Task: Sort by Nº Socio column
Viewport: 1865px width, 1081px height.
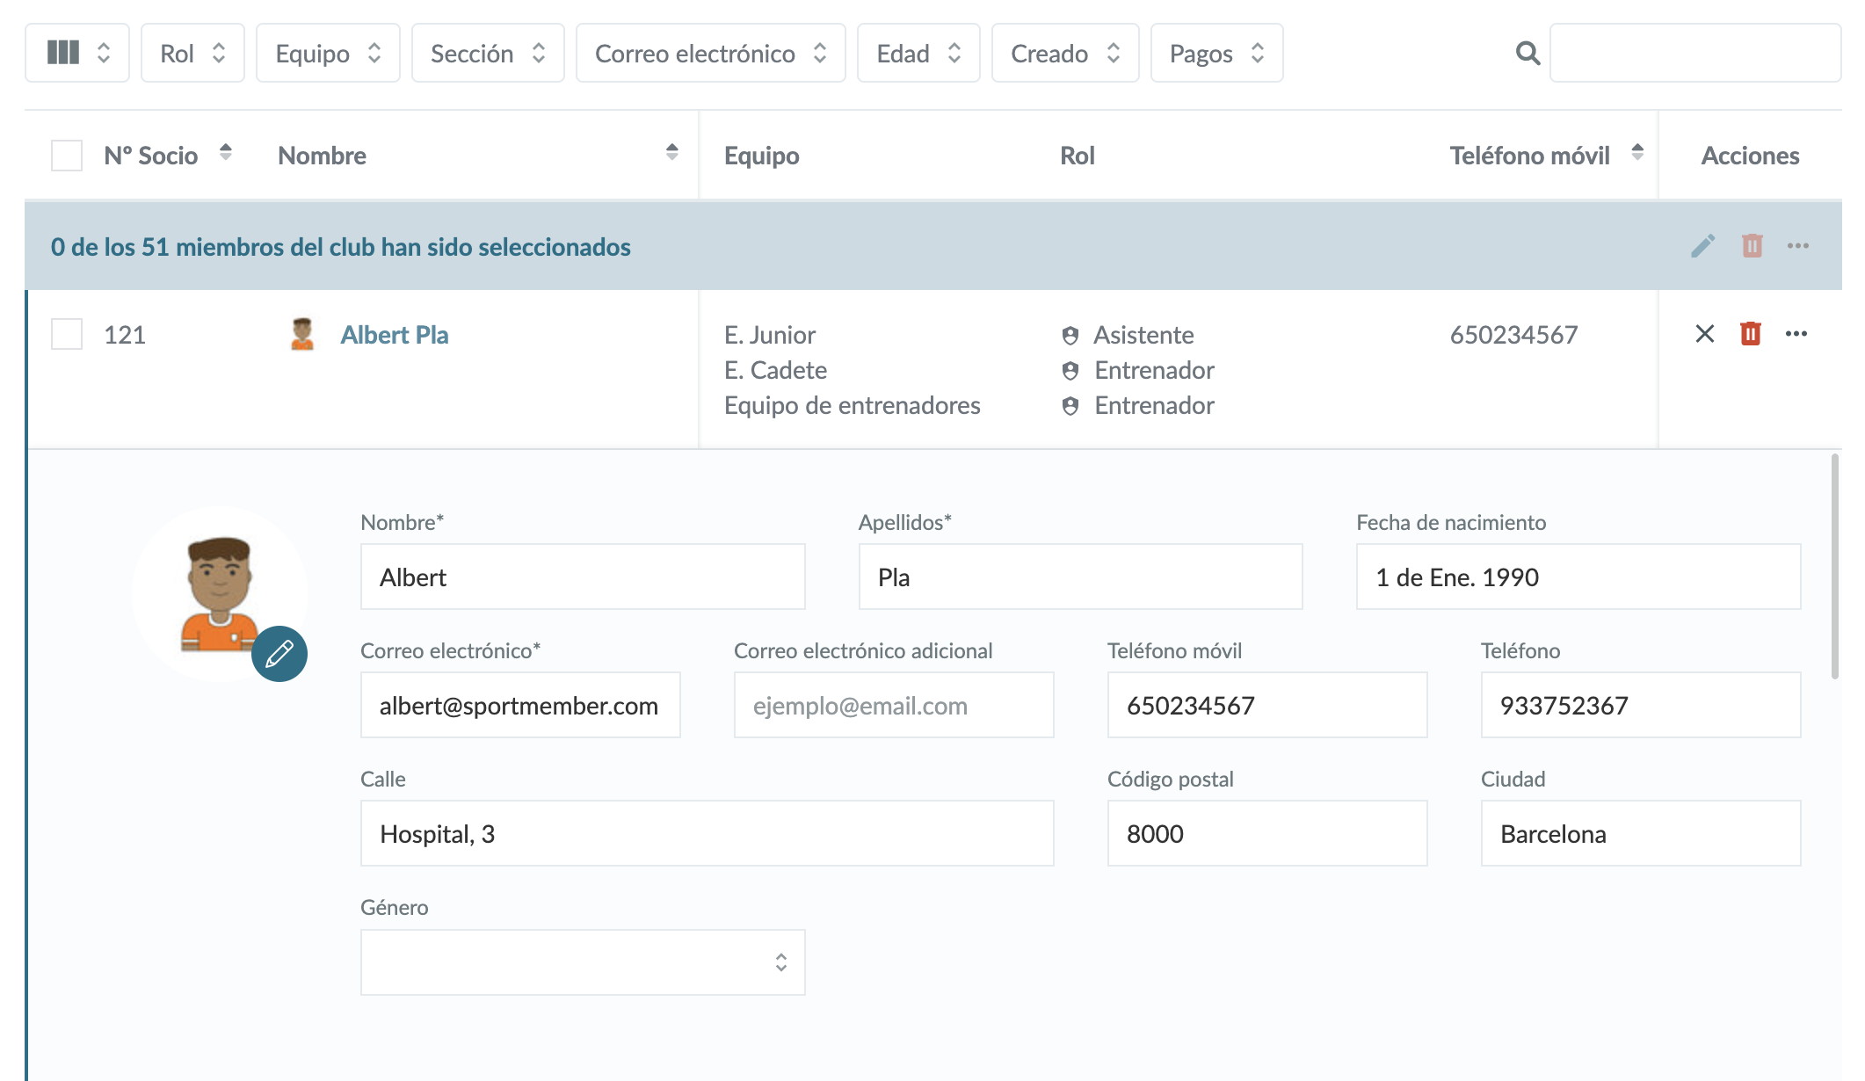Action: pyautogui.click(x=225, y=153)
